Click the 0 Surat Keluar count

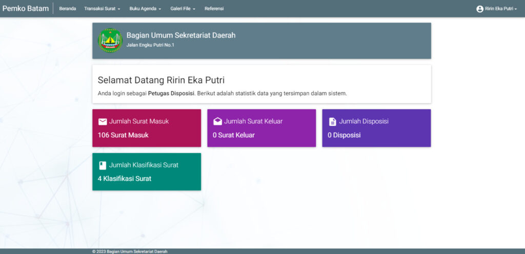tap(234, 135)
